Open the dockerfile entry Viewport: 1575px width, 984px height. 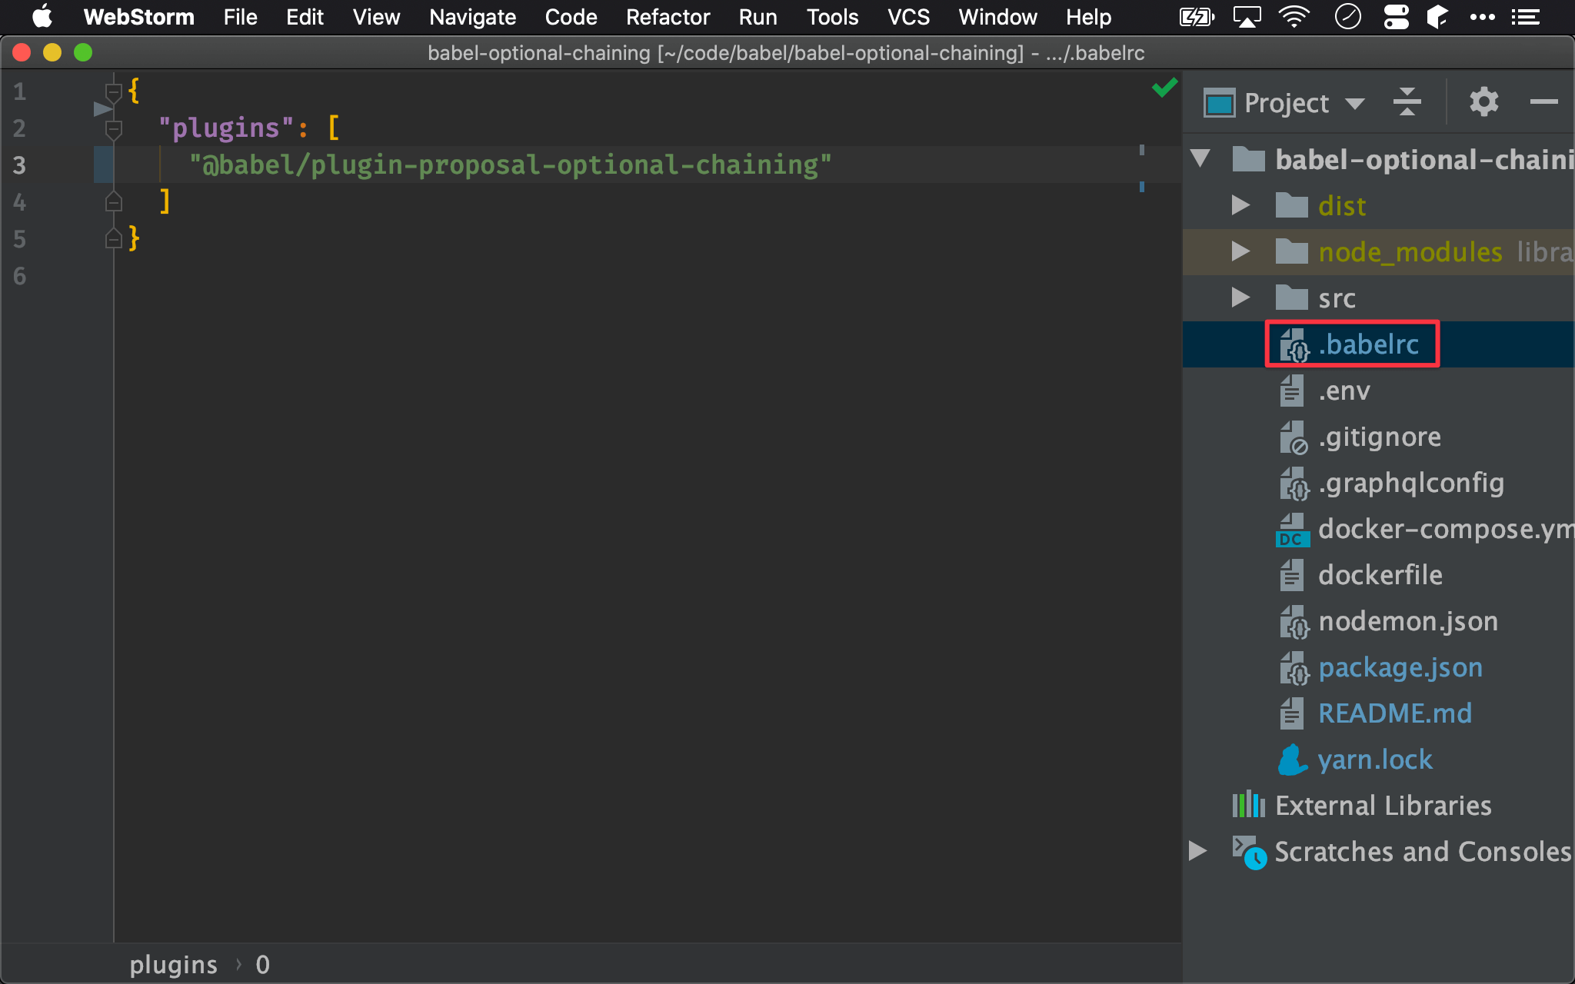click(x=1380, y=575)
